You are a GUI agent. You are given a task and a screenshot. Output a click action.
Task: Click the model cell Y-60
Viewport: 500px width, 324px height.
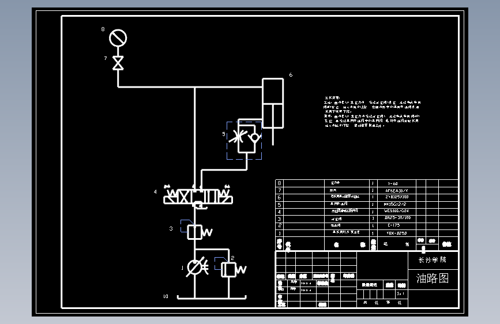(x=393, y=184)
